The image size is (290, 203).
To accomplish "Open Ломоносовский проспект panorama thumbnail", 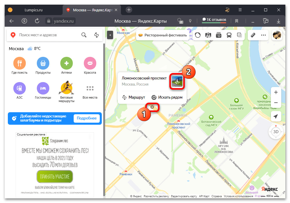I will point(177,81).
